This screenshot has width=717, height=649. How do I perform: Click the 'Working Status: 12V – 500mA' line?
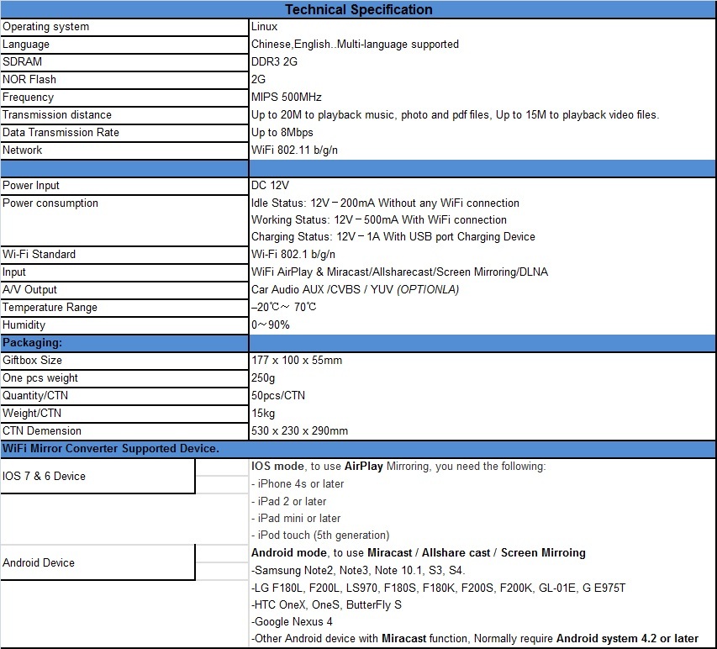click(x=378, y=220)
